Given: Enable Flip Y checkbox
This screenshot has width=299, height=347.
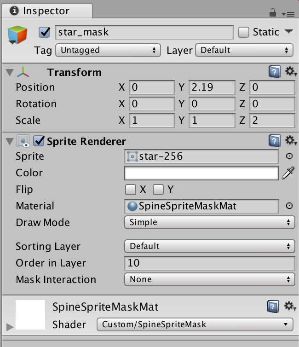Looking at the screenshot, I should click(x=158, y=190).
